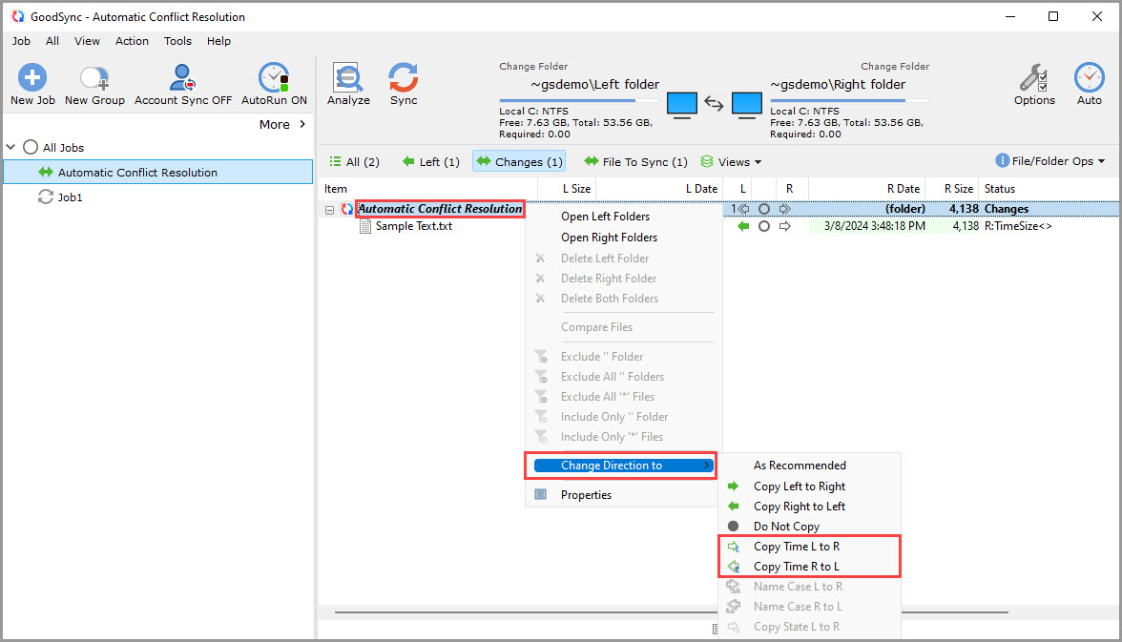This screenshot has height=642, width=1122.
Task: Expand the More toolbar chevron
Action: [x=302, y=124]
